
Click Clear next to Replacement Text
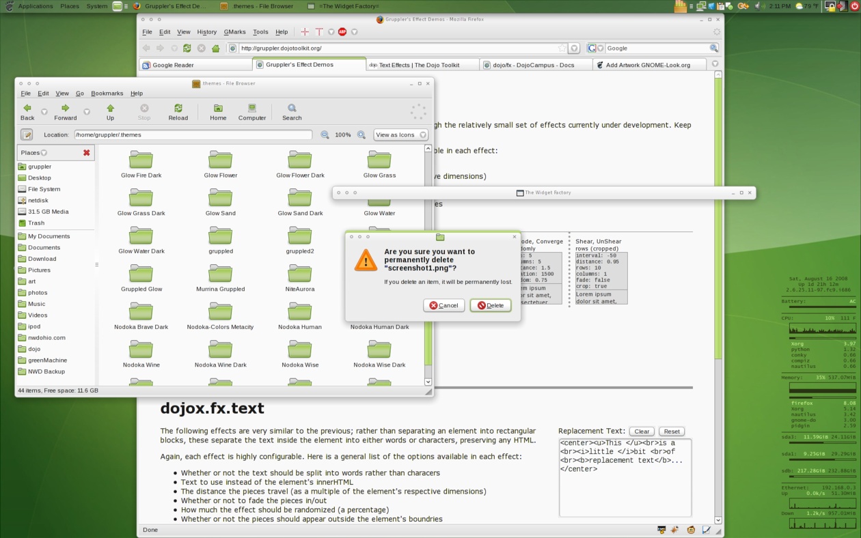(642, 431)
